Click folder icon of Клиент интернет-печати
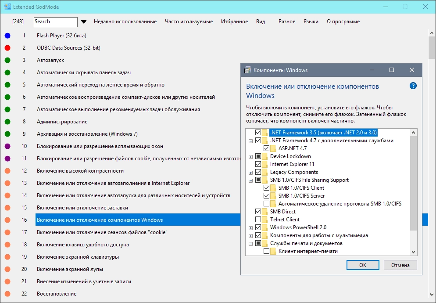This screenshot has width=436, height=303. click(x=273, y=251)
